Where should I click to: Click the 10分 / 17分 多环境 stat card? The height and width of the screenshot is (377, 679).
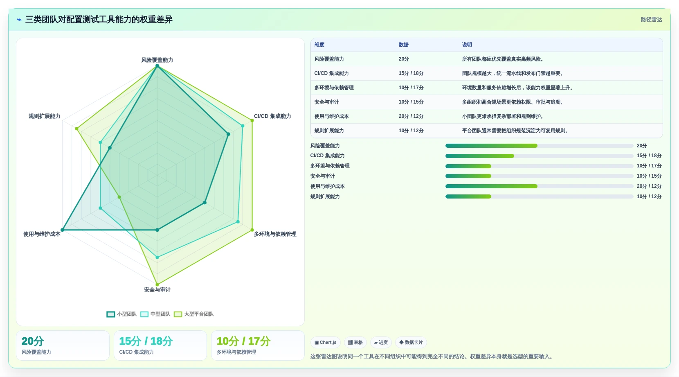tap(258, 345)
